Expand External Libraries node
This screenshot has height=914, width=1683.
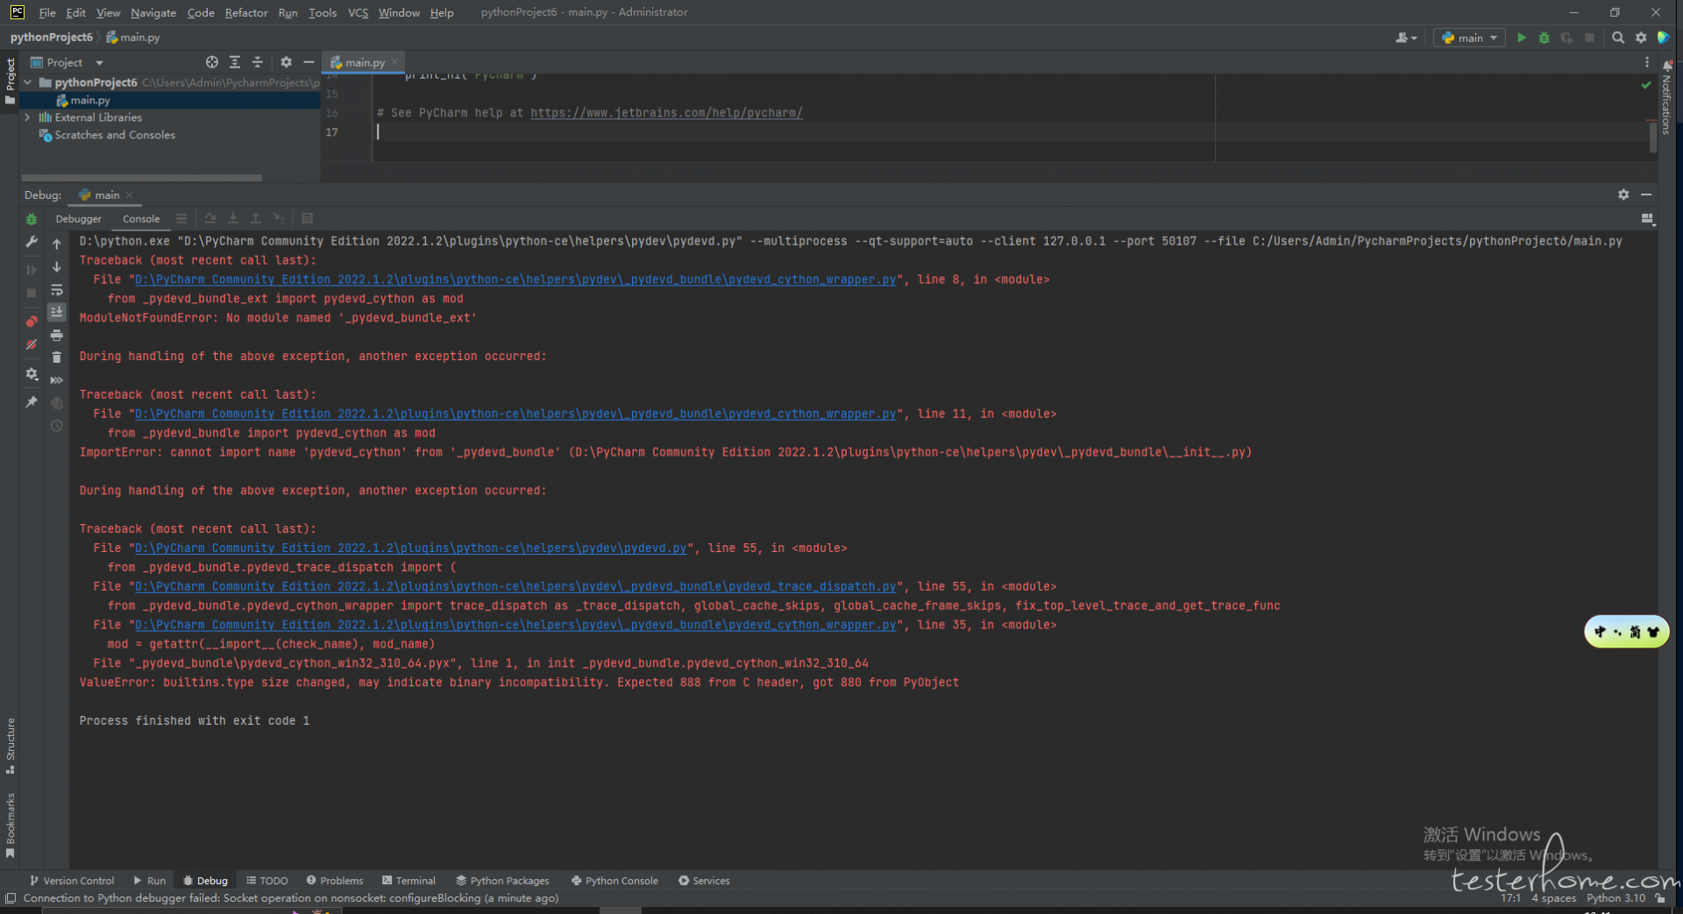tap(28, 117)
